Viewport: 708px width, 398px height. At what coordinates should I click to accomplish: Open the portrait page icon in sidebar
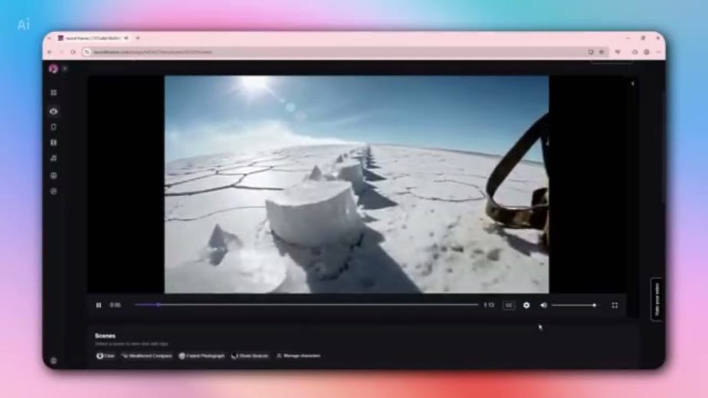pyautogui.click(x=54, y=127)
